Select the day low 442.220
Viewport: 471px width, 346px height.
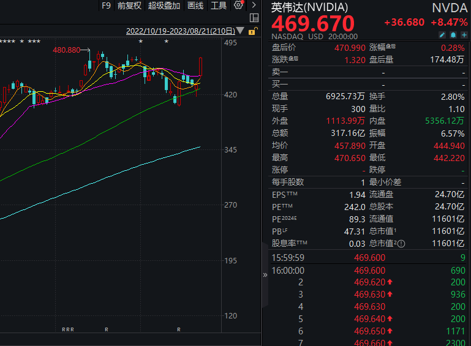449,158
